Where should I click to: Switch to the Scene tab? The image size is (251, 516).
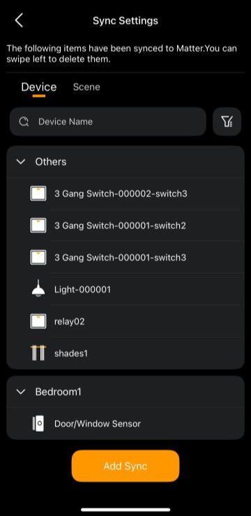pos(86,87)
